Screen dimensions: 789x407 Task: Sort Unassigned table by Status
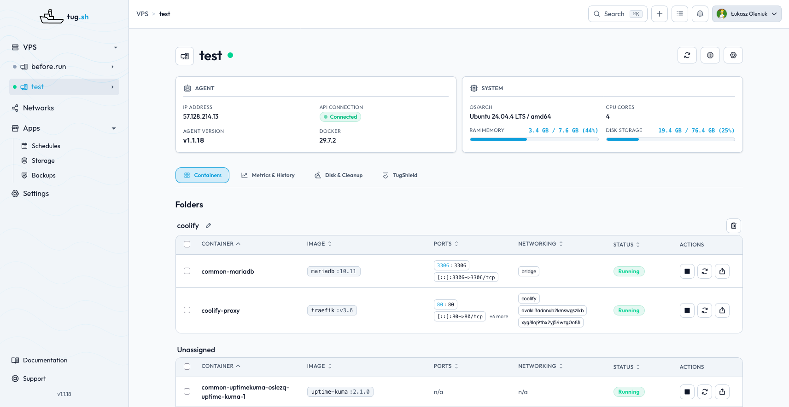coord(626,367)
